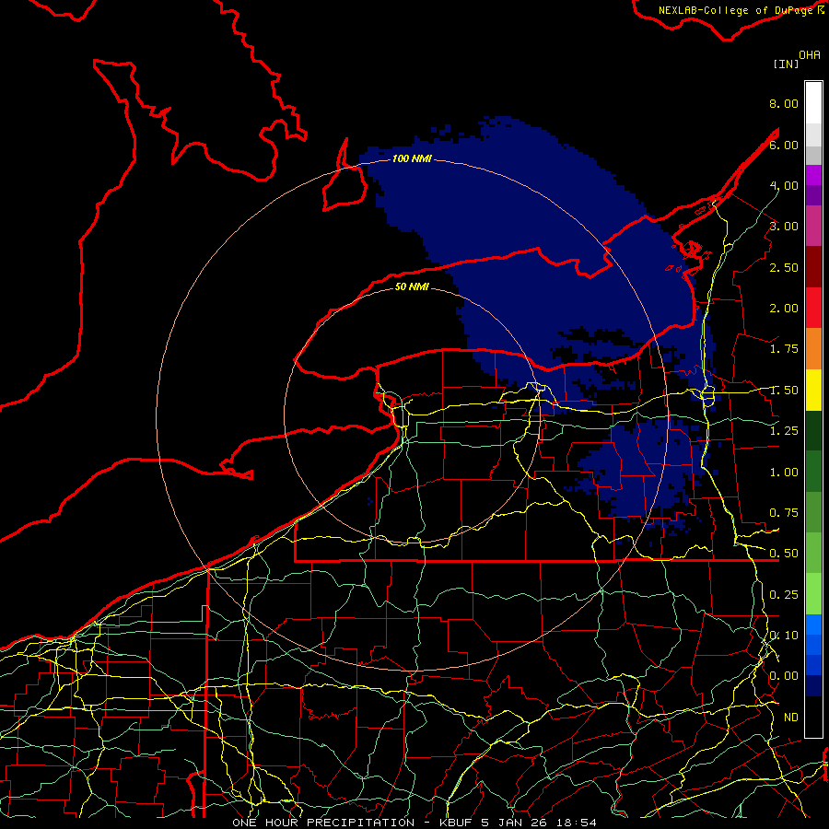The height and width of the screenshot is (829, 829).
Task: Click the ND legend label
Action: [x=791, y=718]
